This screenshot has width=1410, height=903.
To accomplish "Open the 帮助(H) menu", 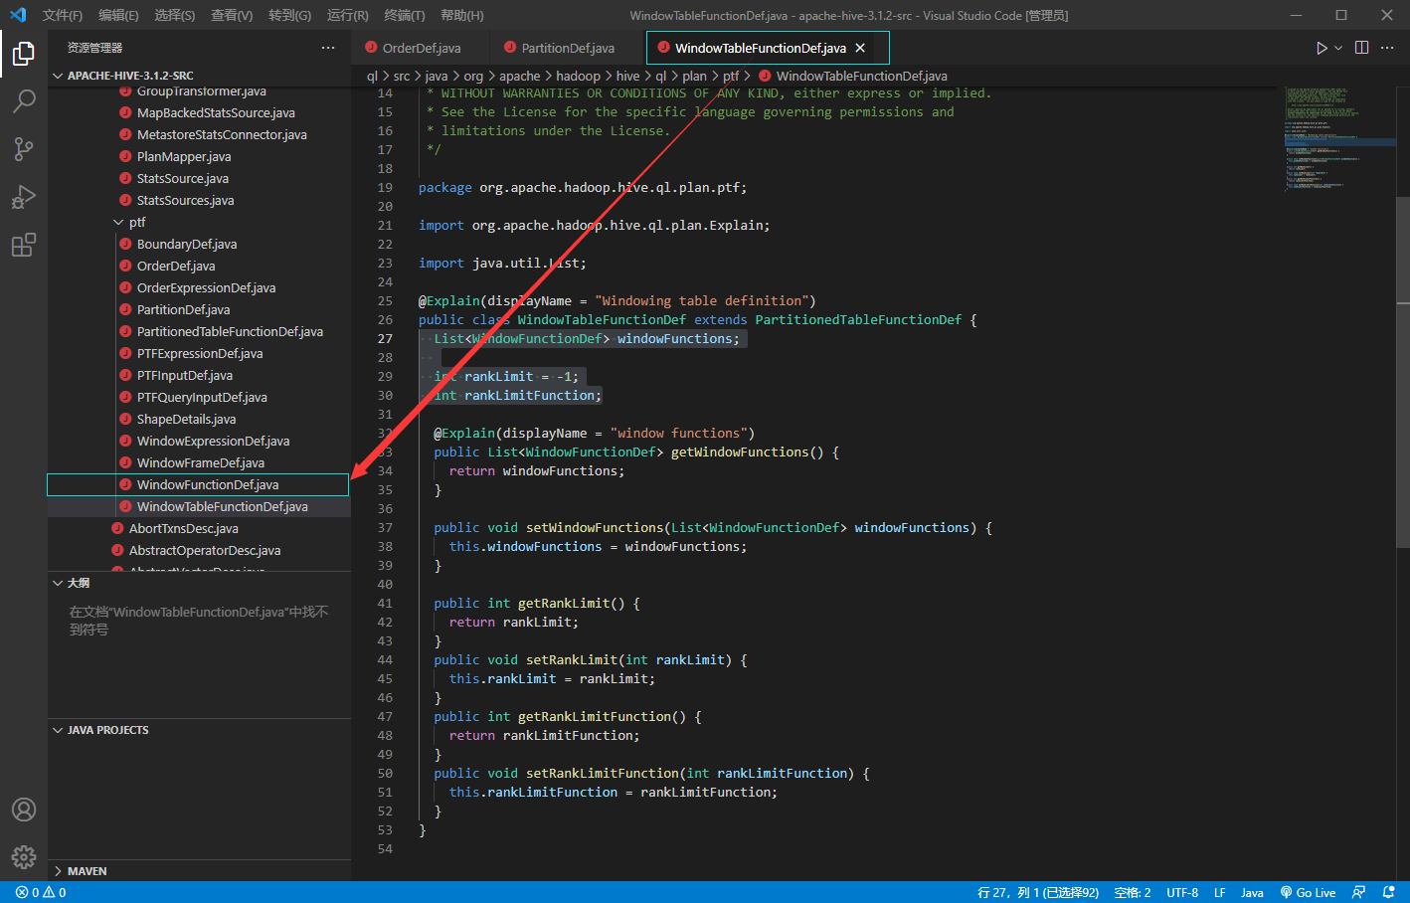I will click(x=461, y=15).
